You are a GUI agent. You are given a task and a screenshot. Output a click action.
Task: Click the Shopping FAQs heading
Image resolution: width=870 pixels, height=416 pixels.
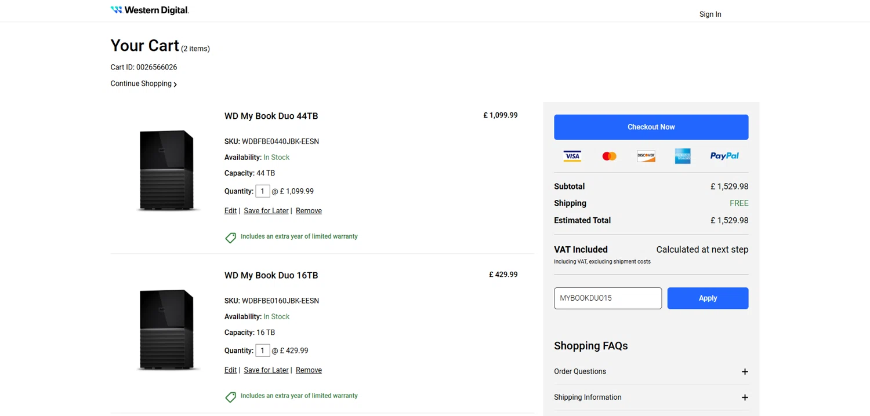[590, 346]
